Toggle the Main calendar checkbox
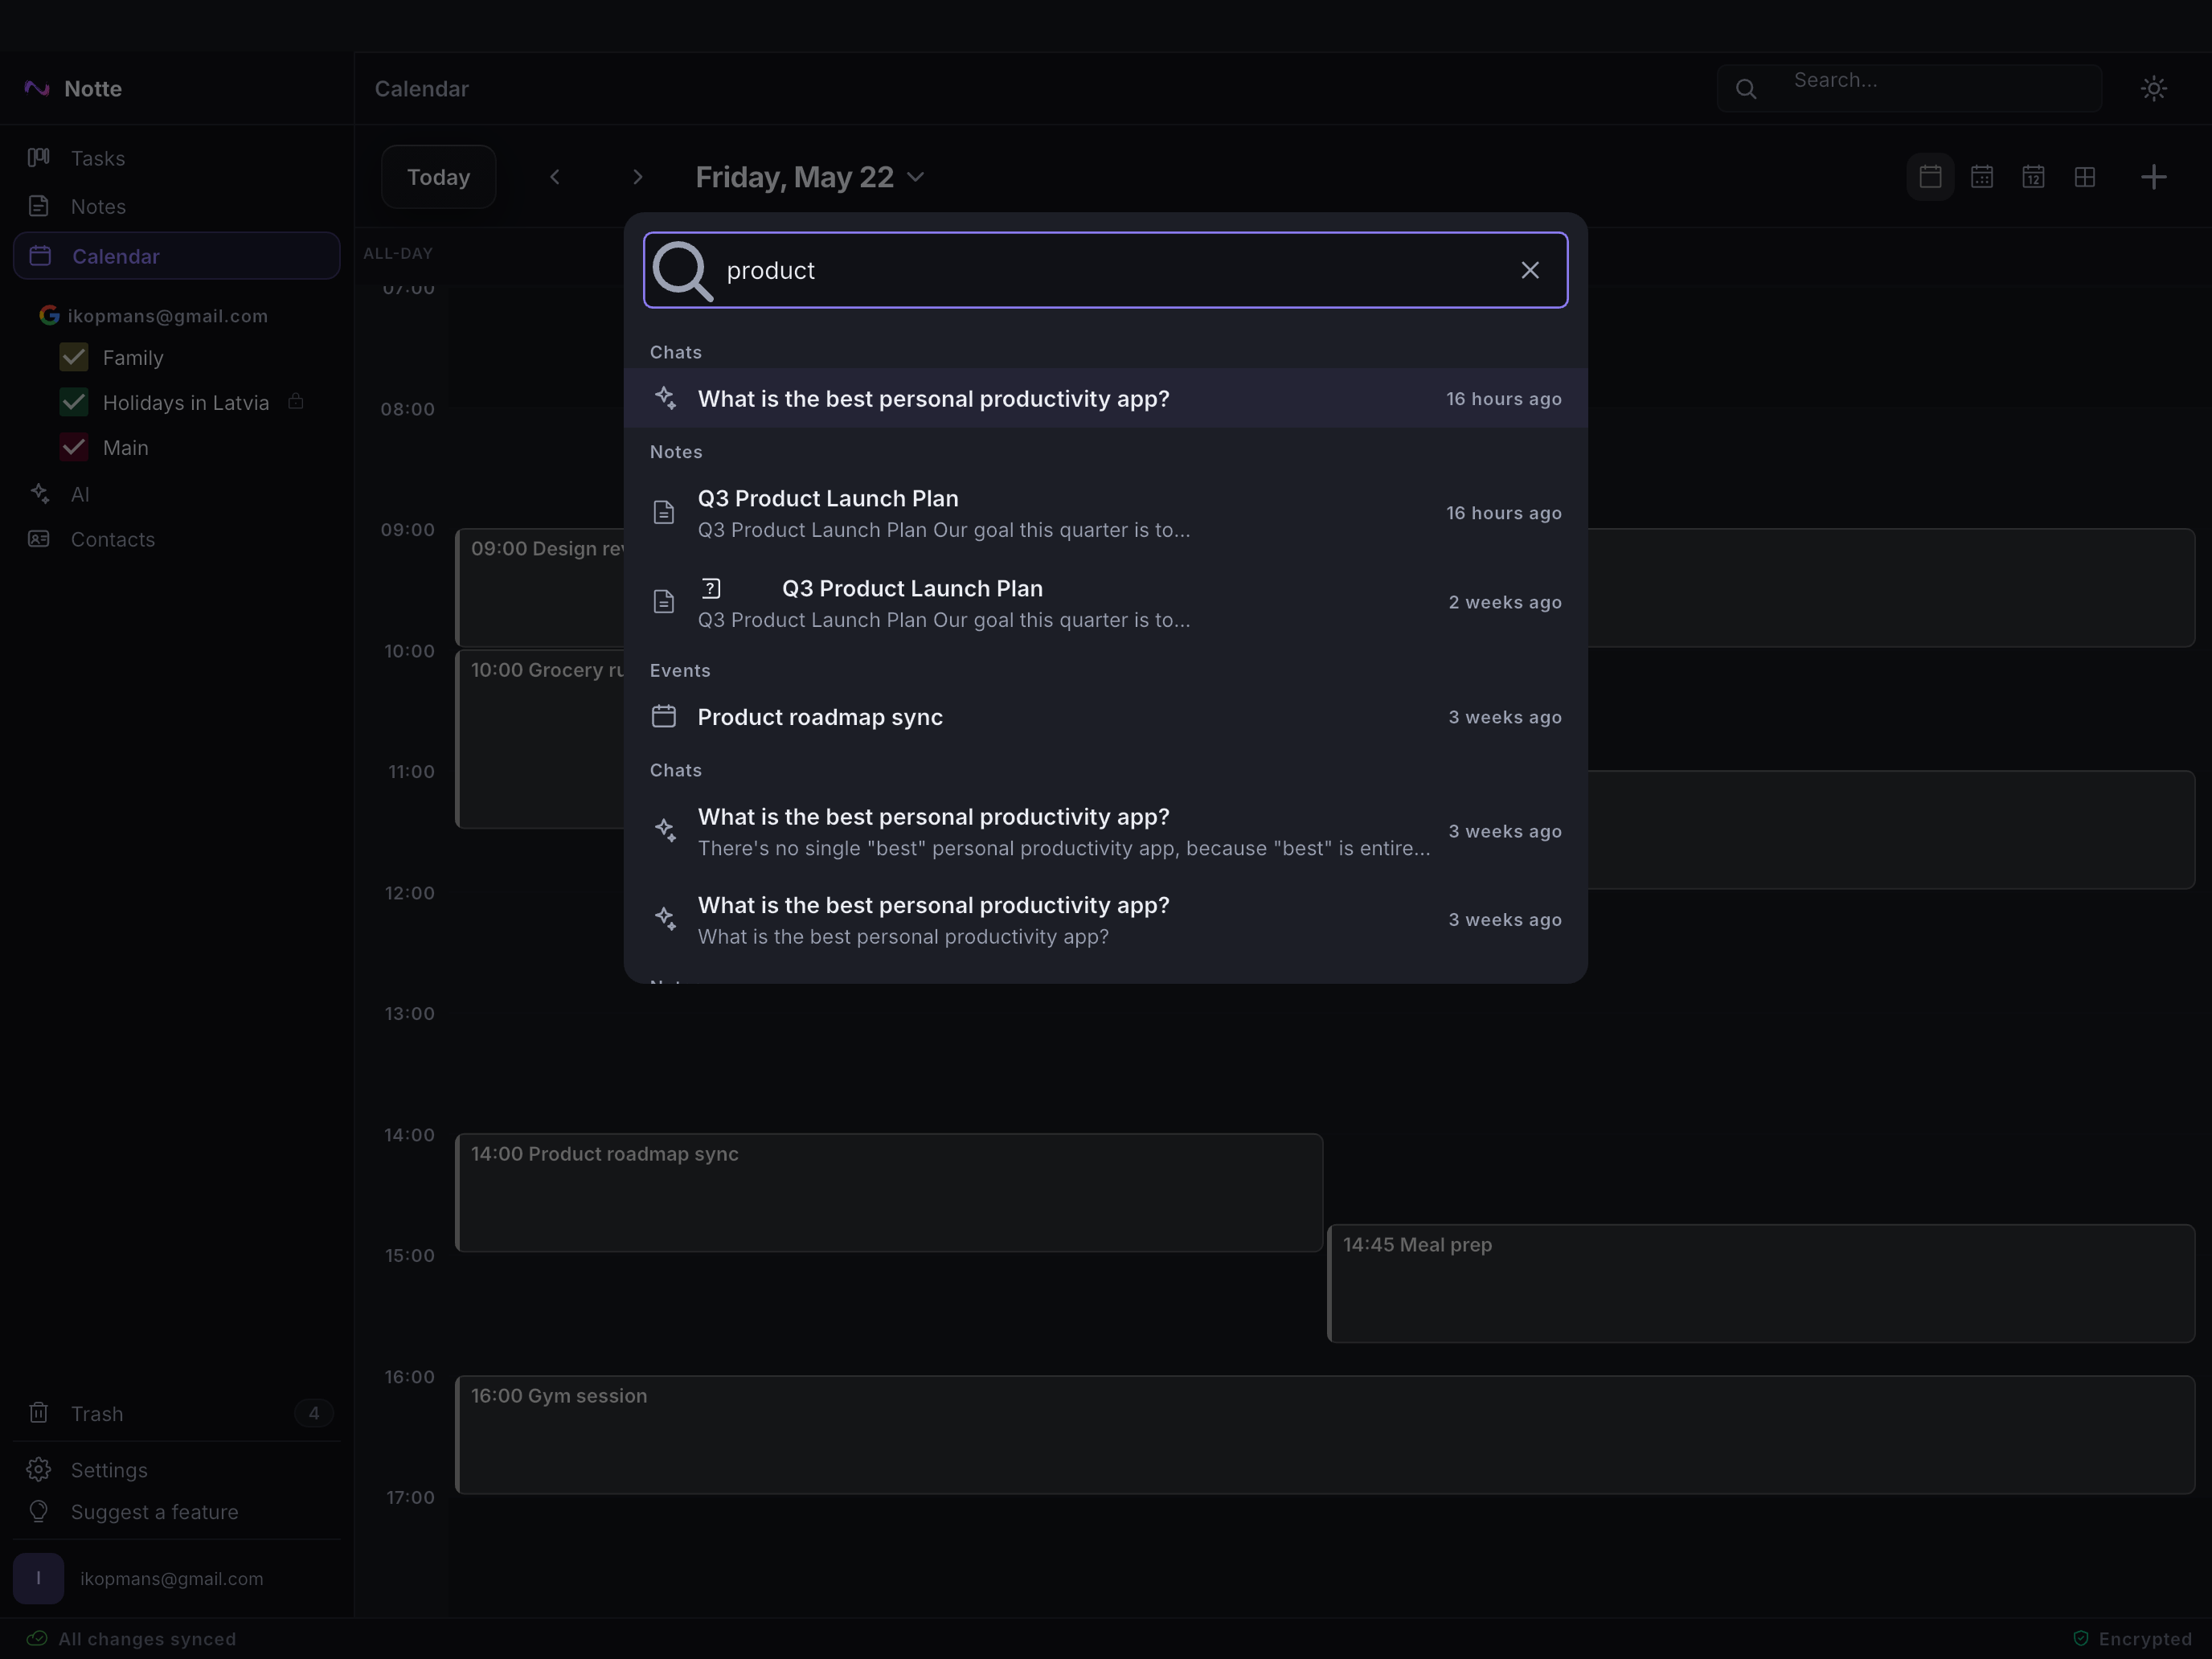2212x1659 pixels. pyautogui.click(x=74, y=447)
